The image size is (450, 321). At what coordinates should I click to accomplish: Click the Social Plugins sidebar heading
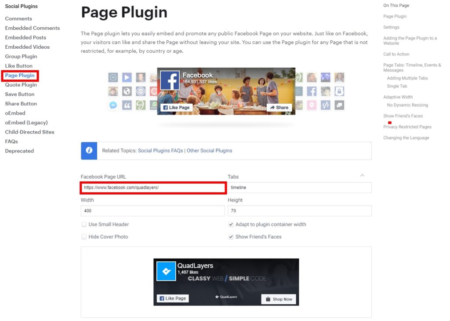click(x=21, y=6)
